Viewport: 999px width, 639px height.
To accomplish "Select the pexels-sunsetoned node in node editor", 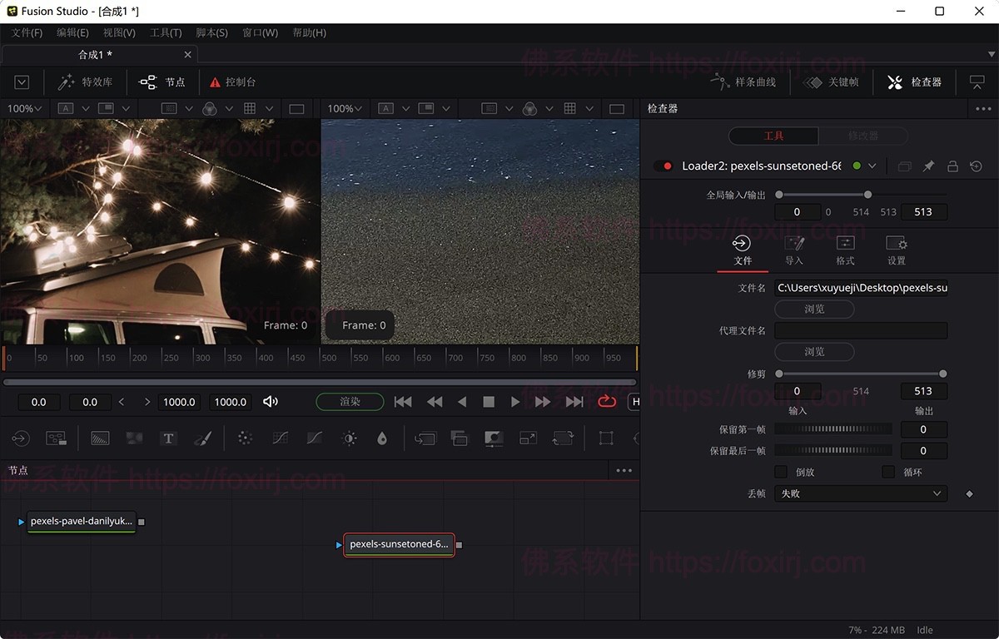I will click(x=399, y=545).
